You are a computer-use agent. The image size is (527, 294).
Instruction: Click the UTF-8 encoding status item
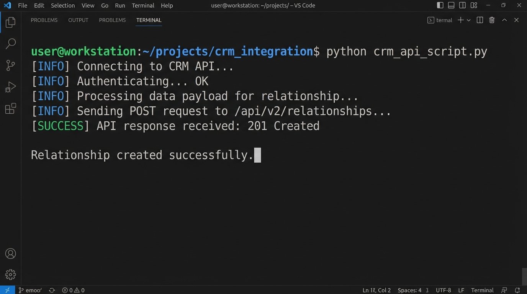pyautogui.click(x=443, y=290)
